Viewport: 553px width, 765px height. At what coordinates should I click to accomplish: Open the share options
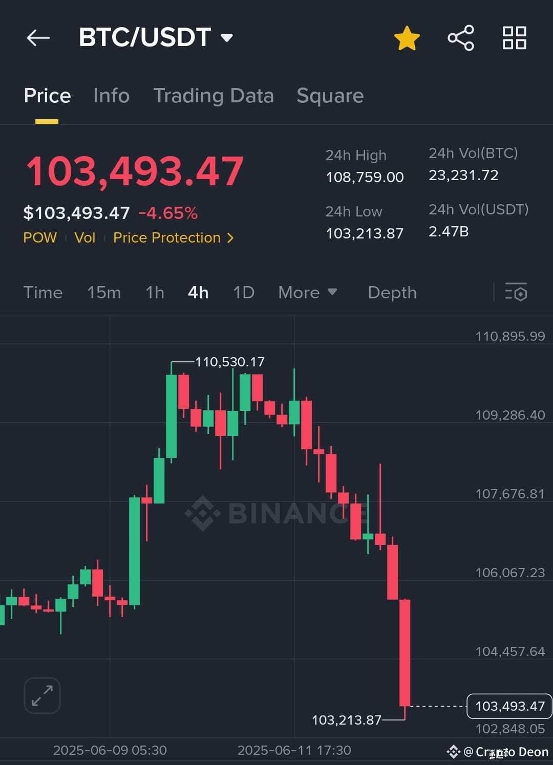click(459, 37)
